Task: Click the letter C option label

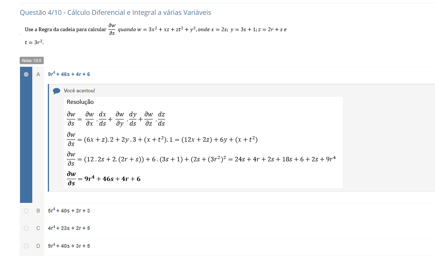Action: click(x=38, y=228)
